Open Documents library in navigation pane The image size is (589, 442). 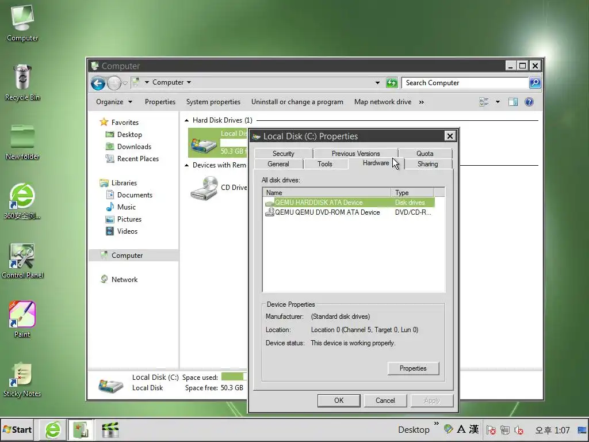(129, 195)
